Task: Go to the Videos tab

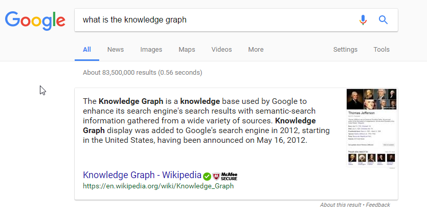Action: (221, 50)
